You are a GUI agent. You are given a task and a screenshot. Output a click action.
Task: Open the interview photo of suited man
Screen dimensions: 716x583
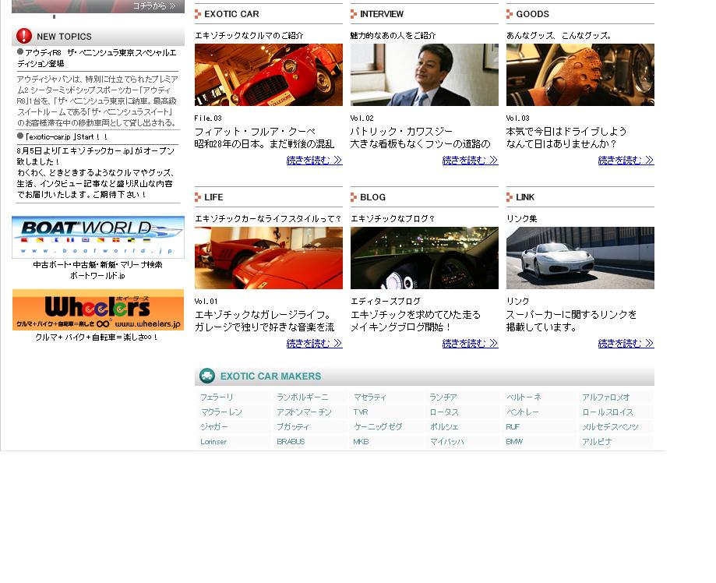click(424, 75)
